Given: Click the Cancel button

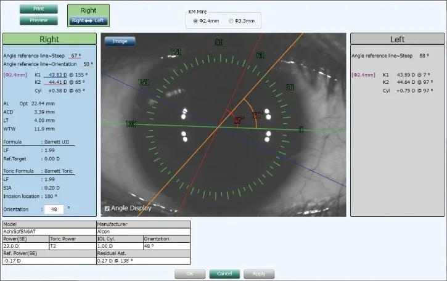Looking at the screenshot, I should [224, 274].
